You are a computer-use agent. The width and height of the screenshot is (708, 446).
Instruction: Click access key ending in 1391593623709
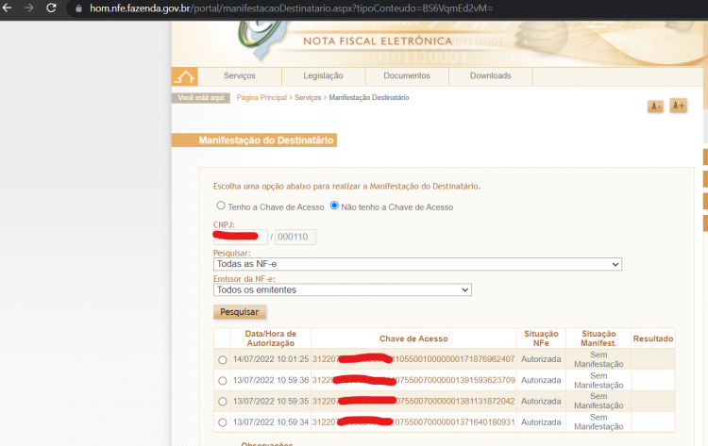[x=413, y=380]
